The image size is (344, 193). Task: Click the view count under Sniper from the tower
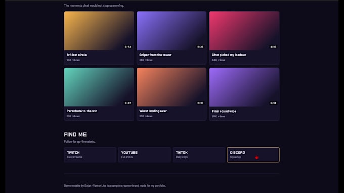[146, 60]
